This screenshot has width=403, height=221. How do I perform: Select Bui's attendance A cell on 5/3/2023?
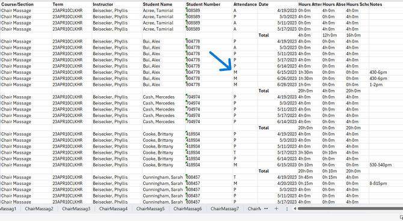tap(245, 47)
